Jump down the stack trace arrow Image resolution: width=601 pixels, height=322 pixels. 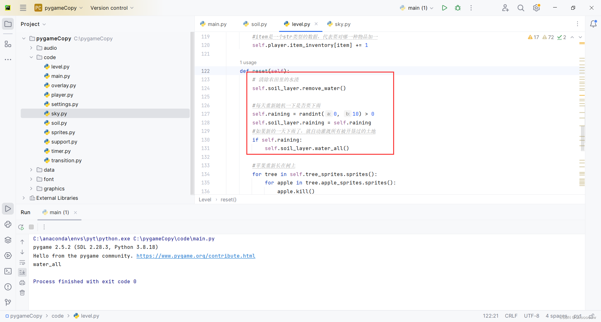22,252
